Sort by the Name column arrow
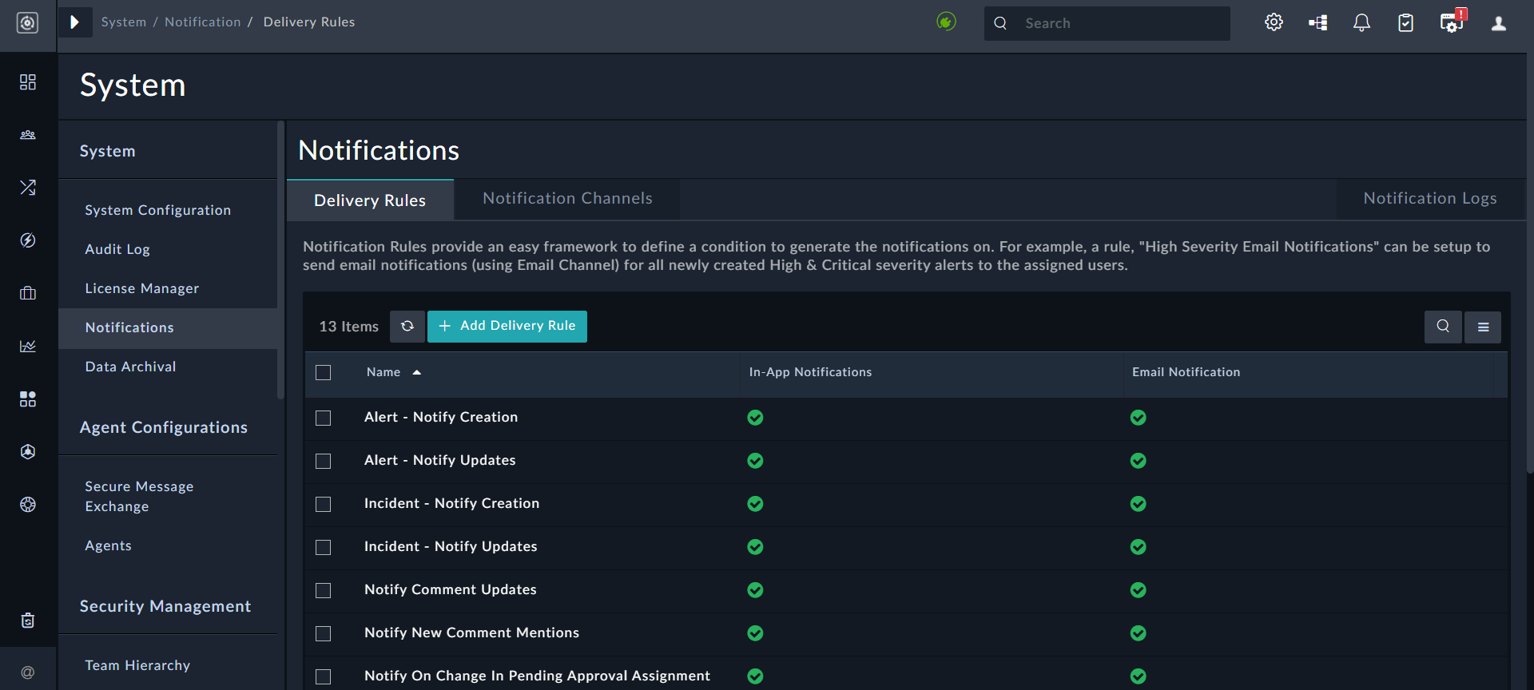This screenshot has height=690, width=1534. [417, 372]
